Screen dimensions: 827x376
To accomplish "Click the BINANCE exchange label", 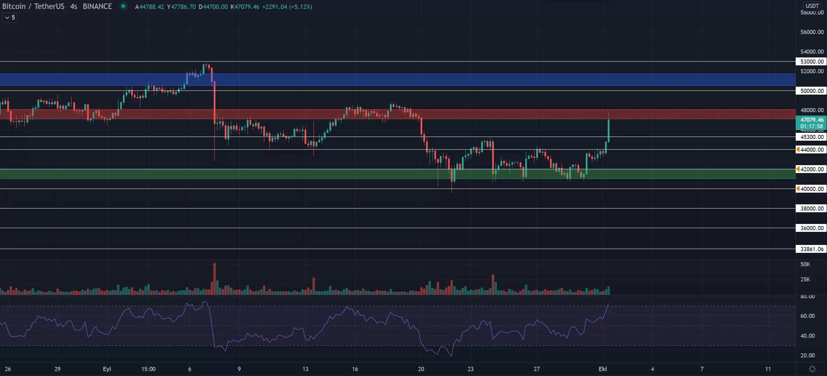I will 97,6.
